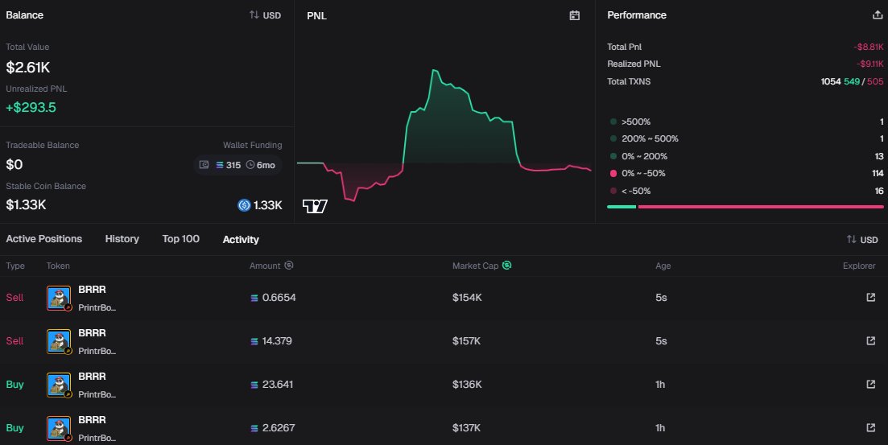
Task: Click the Age column header
Action: pyautogui.click(x=663, y=266)
